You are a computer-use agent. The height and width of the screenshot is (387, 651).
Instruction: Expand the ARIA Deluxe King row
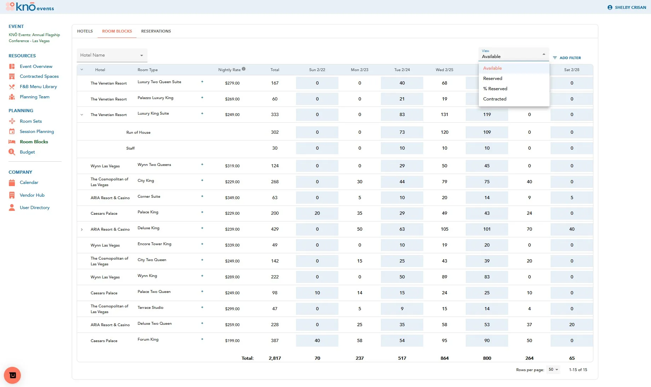click(82, 230)
